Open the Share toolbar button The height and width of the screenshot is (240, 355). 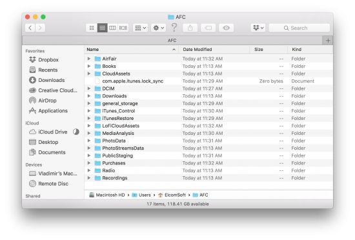190,28
